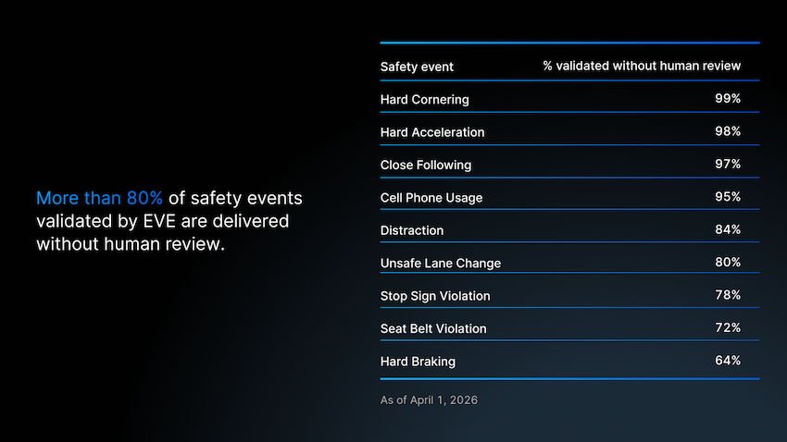Select the Unsafe Lane Change row
Image resolution: width=787 pixels, height=442 pixels.
click(x=440, y=264)
